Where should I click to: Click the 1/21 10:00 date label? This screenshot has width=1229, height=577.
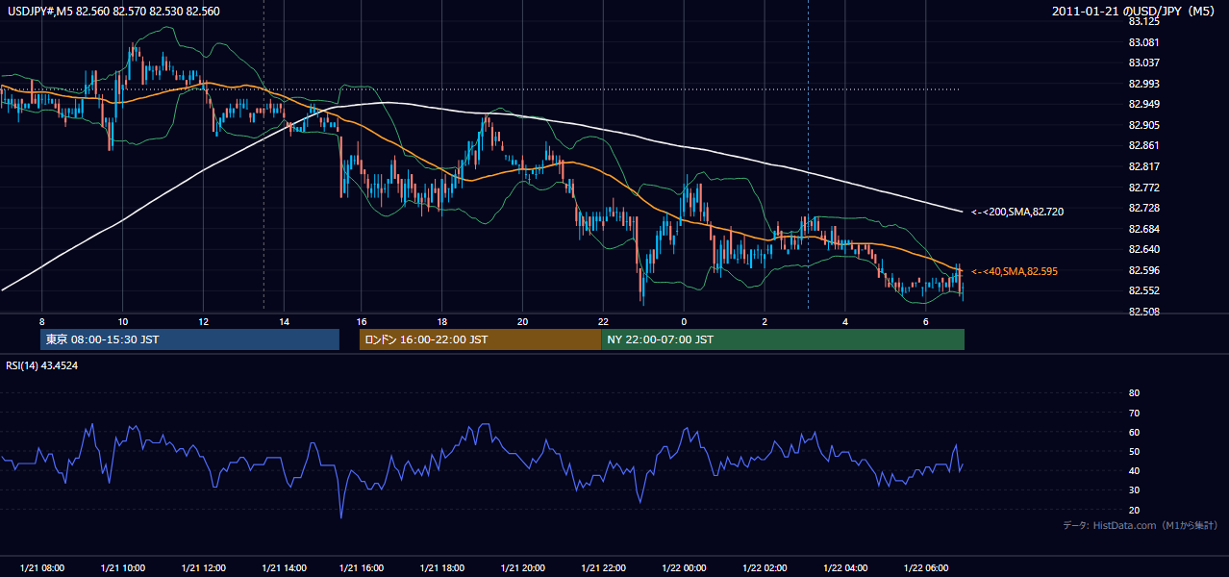[x=122, y=568]
